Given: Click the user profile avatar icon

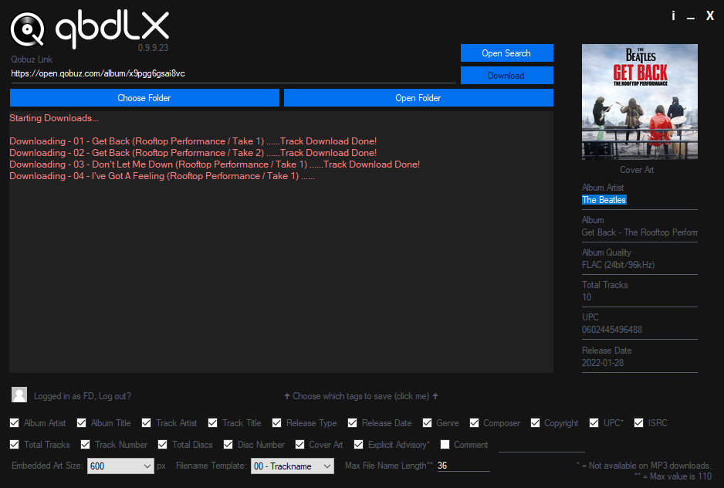Looking at the screenshot, I should 19,395.
